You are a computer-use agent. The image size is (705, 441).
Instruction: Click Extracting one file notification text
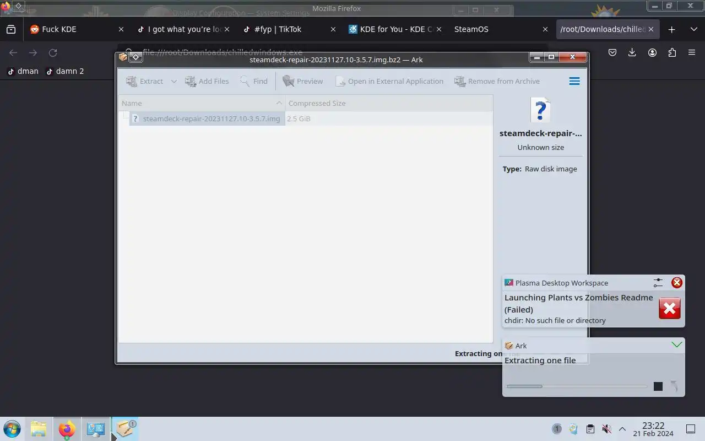(x=540, y=361)
